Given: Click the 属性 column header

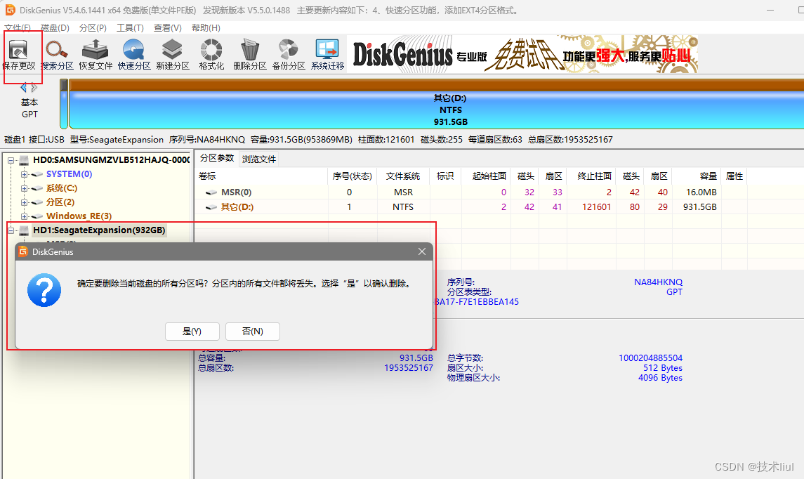Looking at the screenshot, I should click(x=734, y=176).
